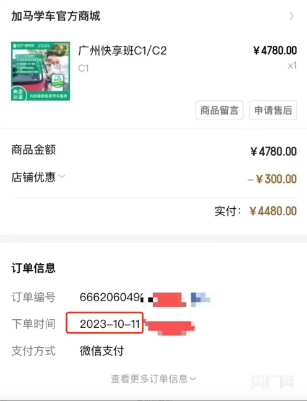This screenshot has height=401, width=307.
Task: Click the 店铺优惠 discount amount -¥300.00
Action: click(x=272, y=178)
